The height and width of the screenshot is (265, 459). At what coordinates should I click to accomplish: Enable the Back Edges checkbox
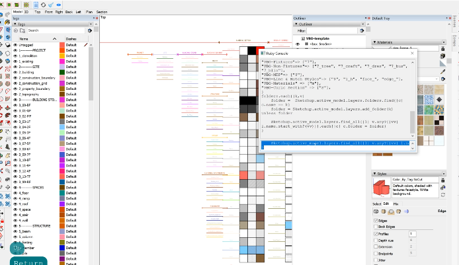click(376, 227)
